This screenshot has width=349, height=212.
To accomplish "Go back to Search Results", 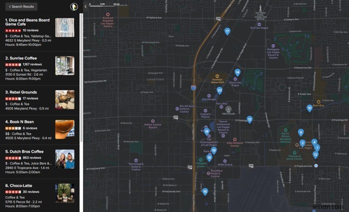I will [x=21, y=6].
